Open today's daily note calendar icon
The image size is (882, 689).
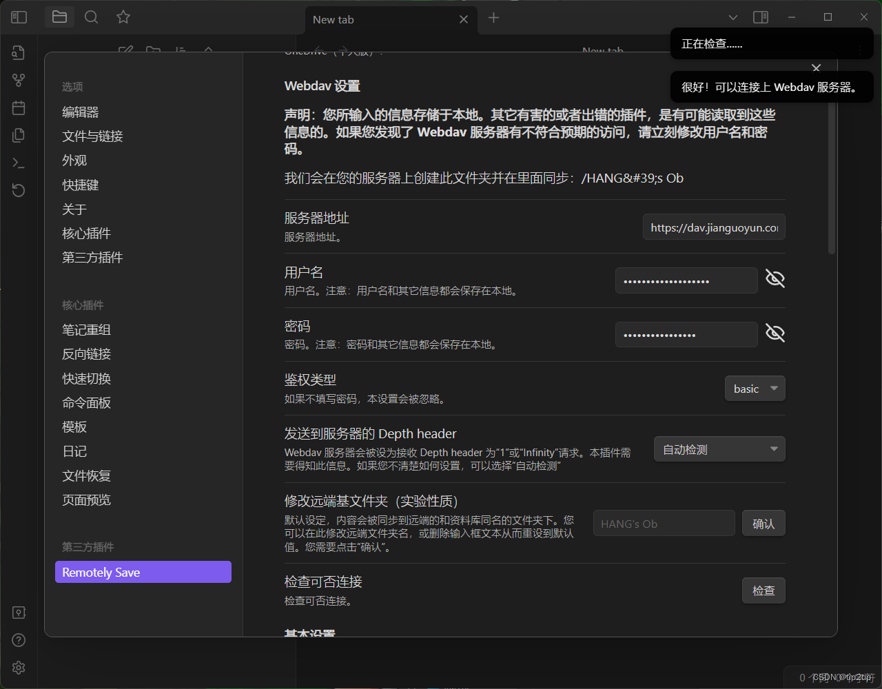point(19,108)
